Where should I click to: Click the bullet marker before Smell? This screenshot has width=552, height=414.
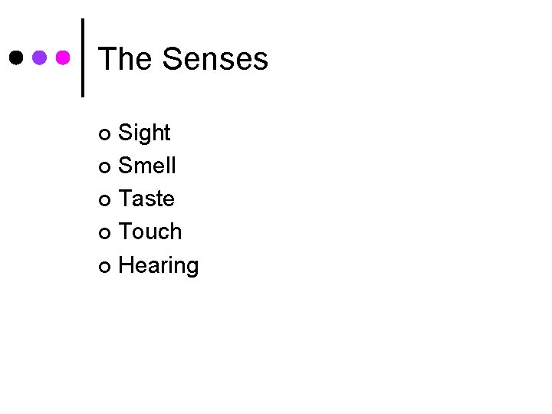point(105,167)
